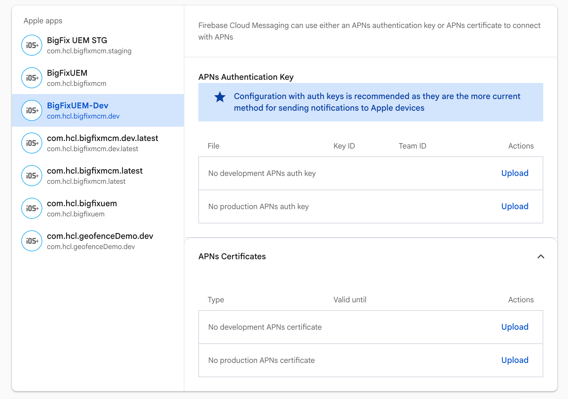
Task: Click the 'Key ID' column header
Action: click(x=344, y=146)
